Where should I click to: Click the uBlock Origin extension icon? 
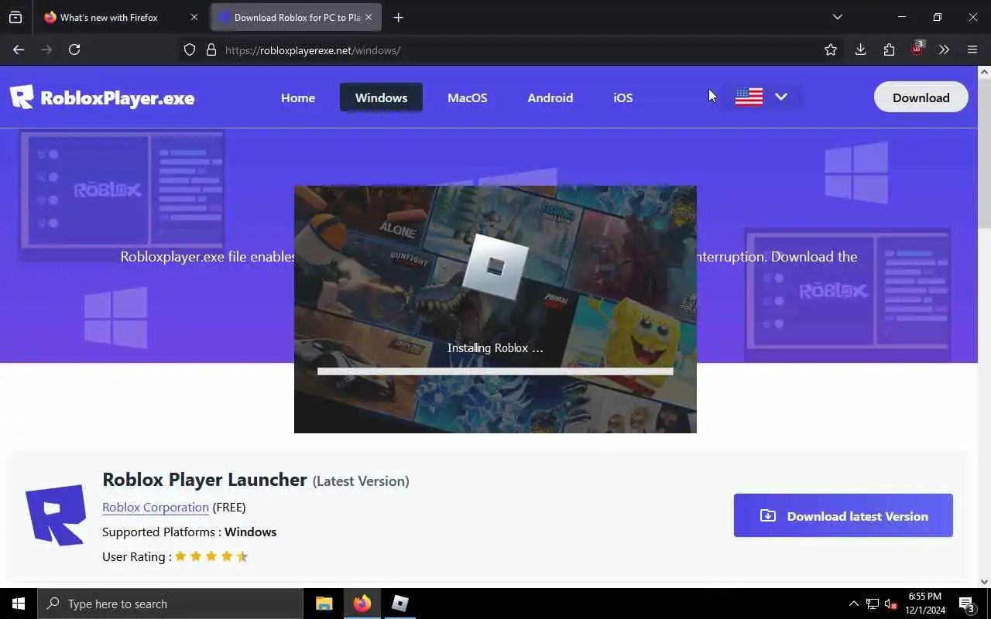(917, 49)
